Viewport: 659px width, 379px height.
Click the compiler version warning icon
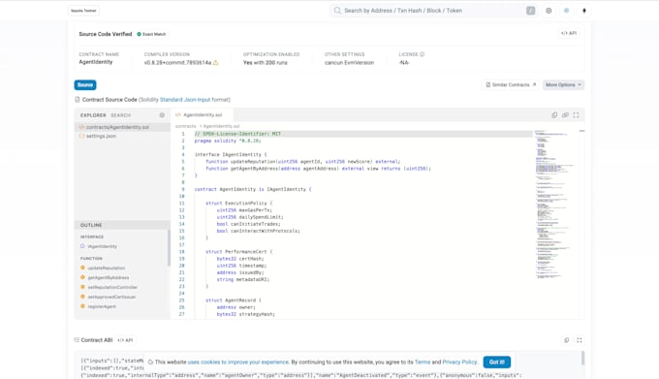pos(215,63)
